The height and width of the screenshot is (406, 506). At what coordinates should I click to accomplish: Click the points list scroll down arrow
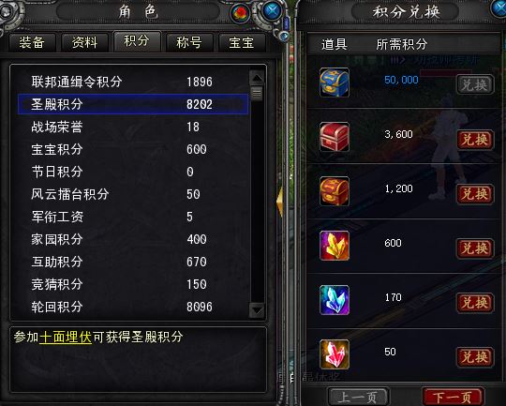[257, 310]
